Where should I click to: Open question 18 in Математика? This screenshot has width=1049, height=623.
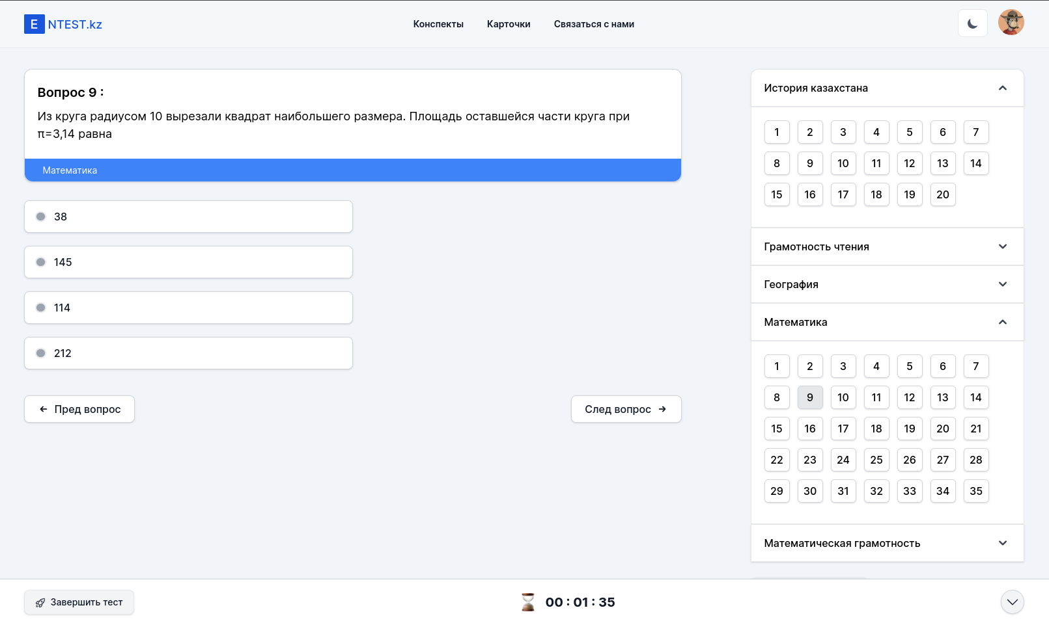(x=876, y=429)
